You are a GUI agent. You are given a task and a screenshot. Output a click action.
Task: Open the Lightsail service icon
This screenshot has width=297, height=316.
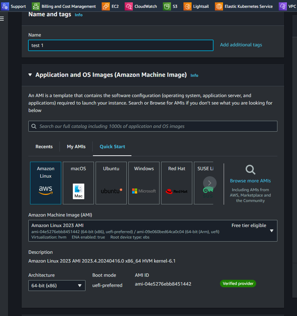(187, 6)
